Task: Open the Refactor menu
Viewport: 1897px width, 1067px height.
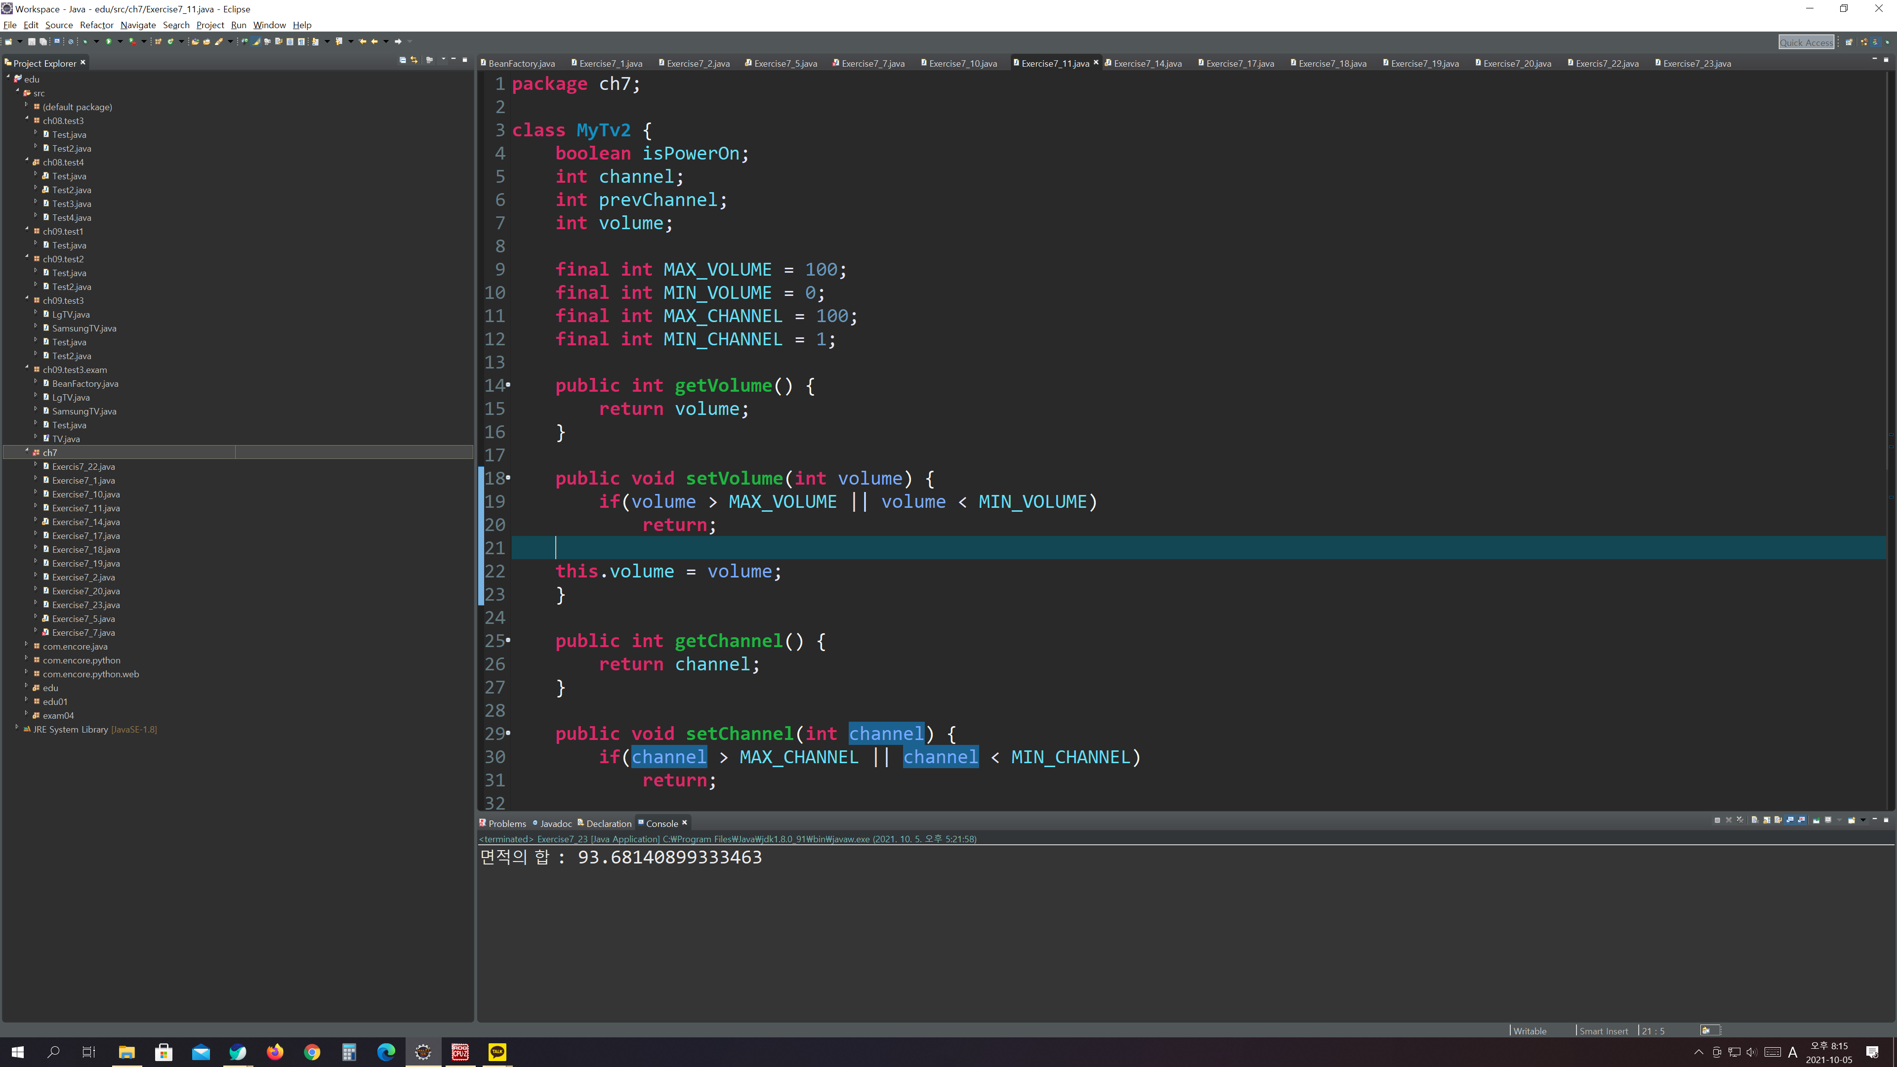Action: 96,25
